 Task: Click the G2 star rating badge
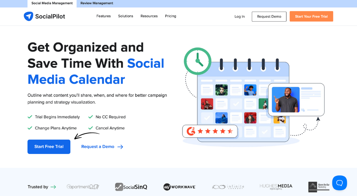(210, 131)
